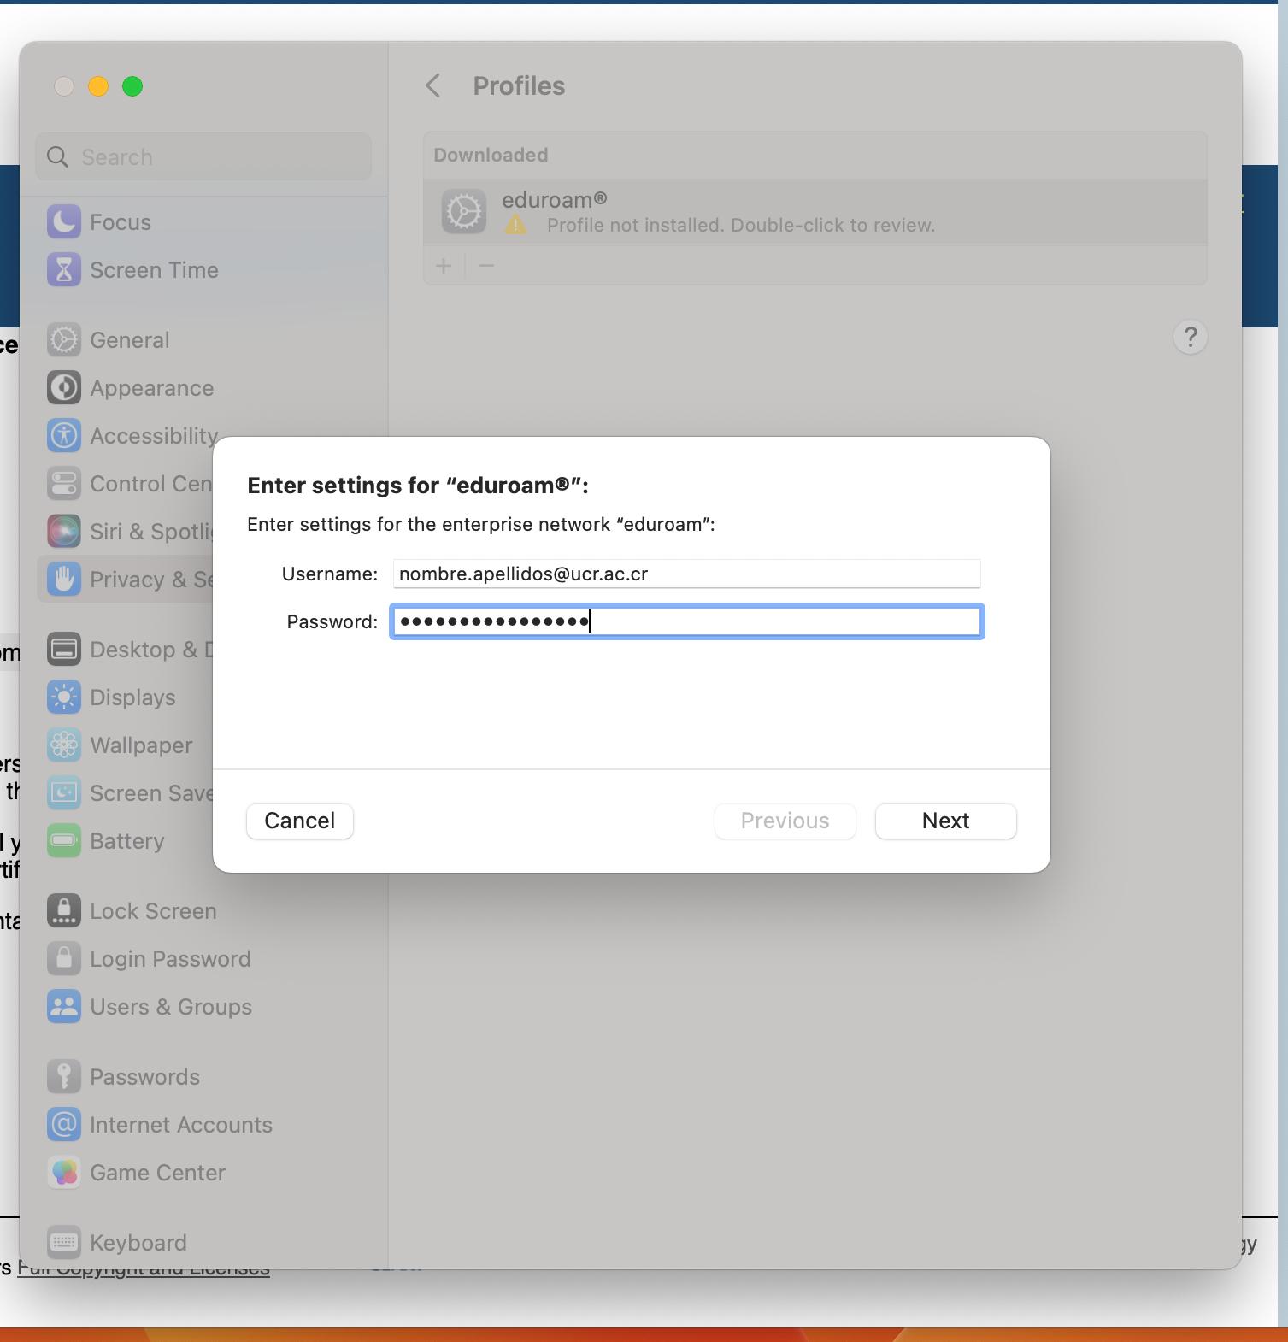The width and height of the screenshot is (1288, 1342).
Task: Open Game Center icon
Action: pyautogui.click(x=64, y=1173)
